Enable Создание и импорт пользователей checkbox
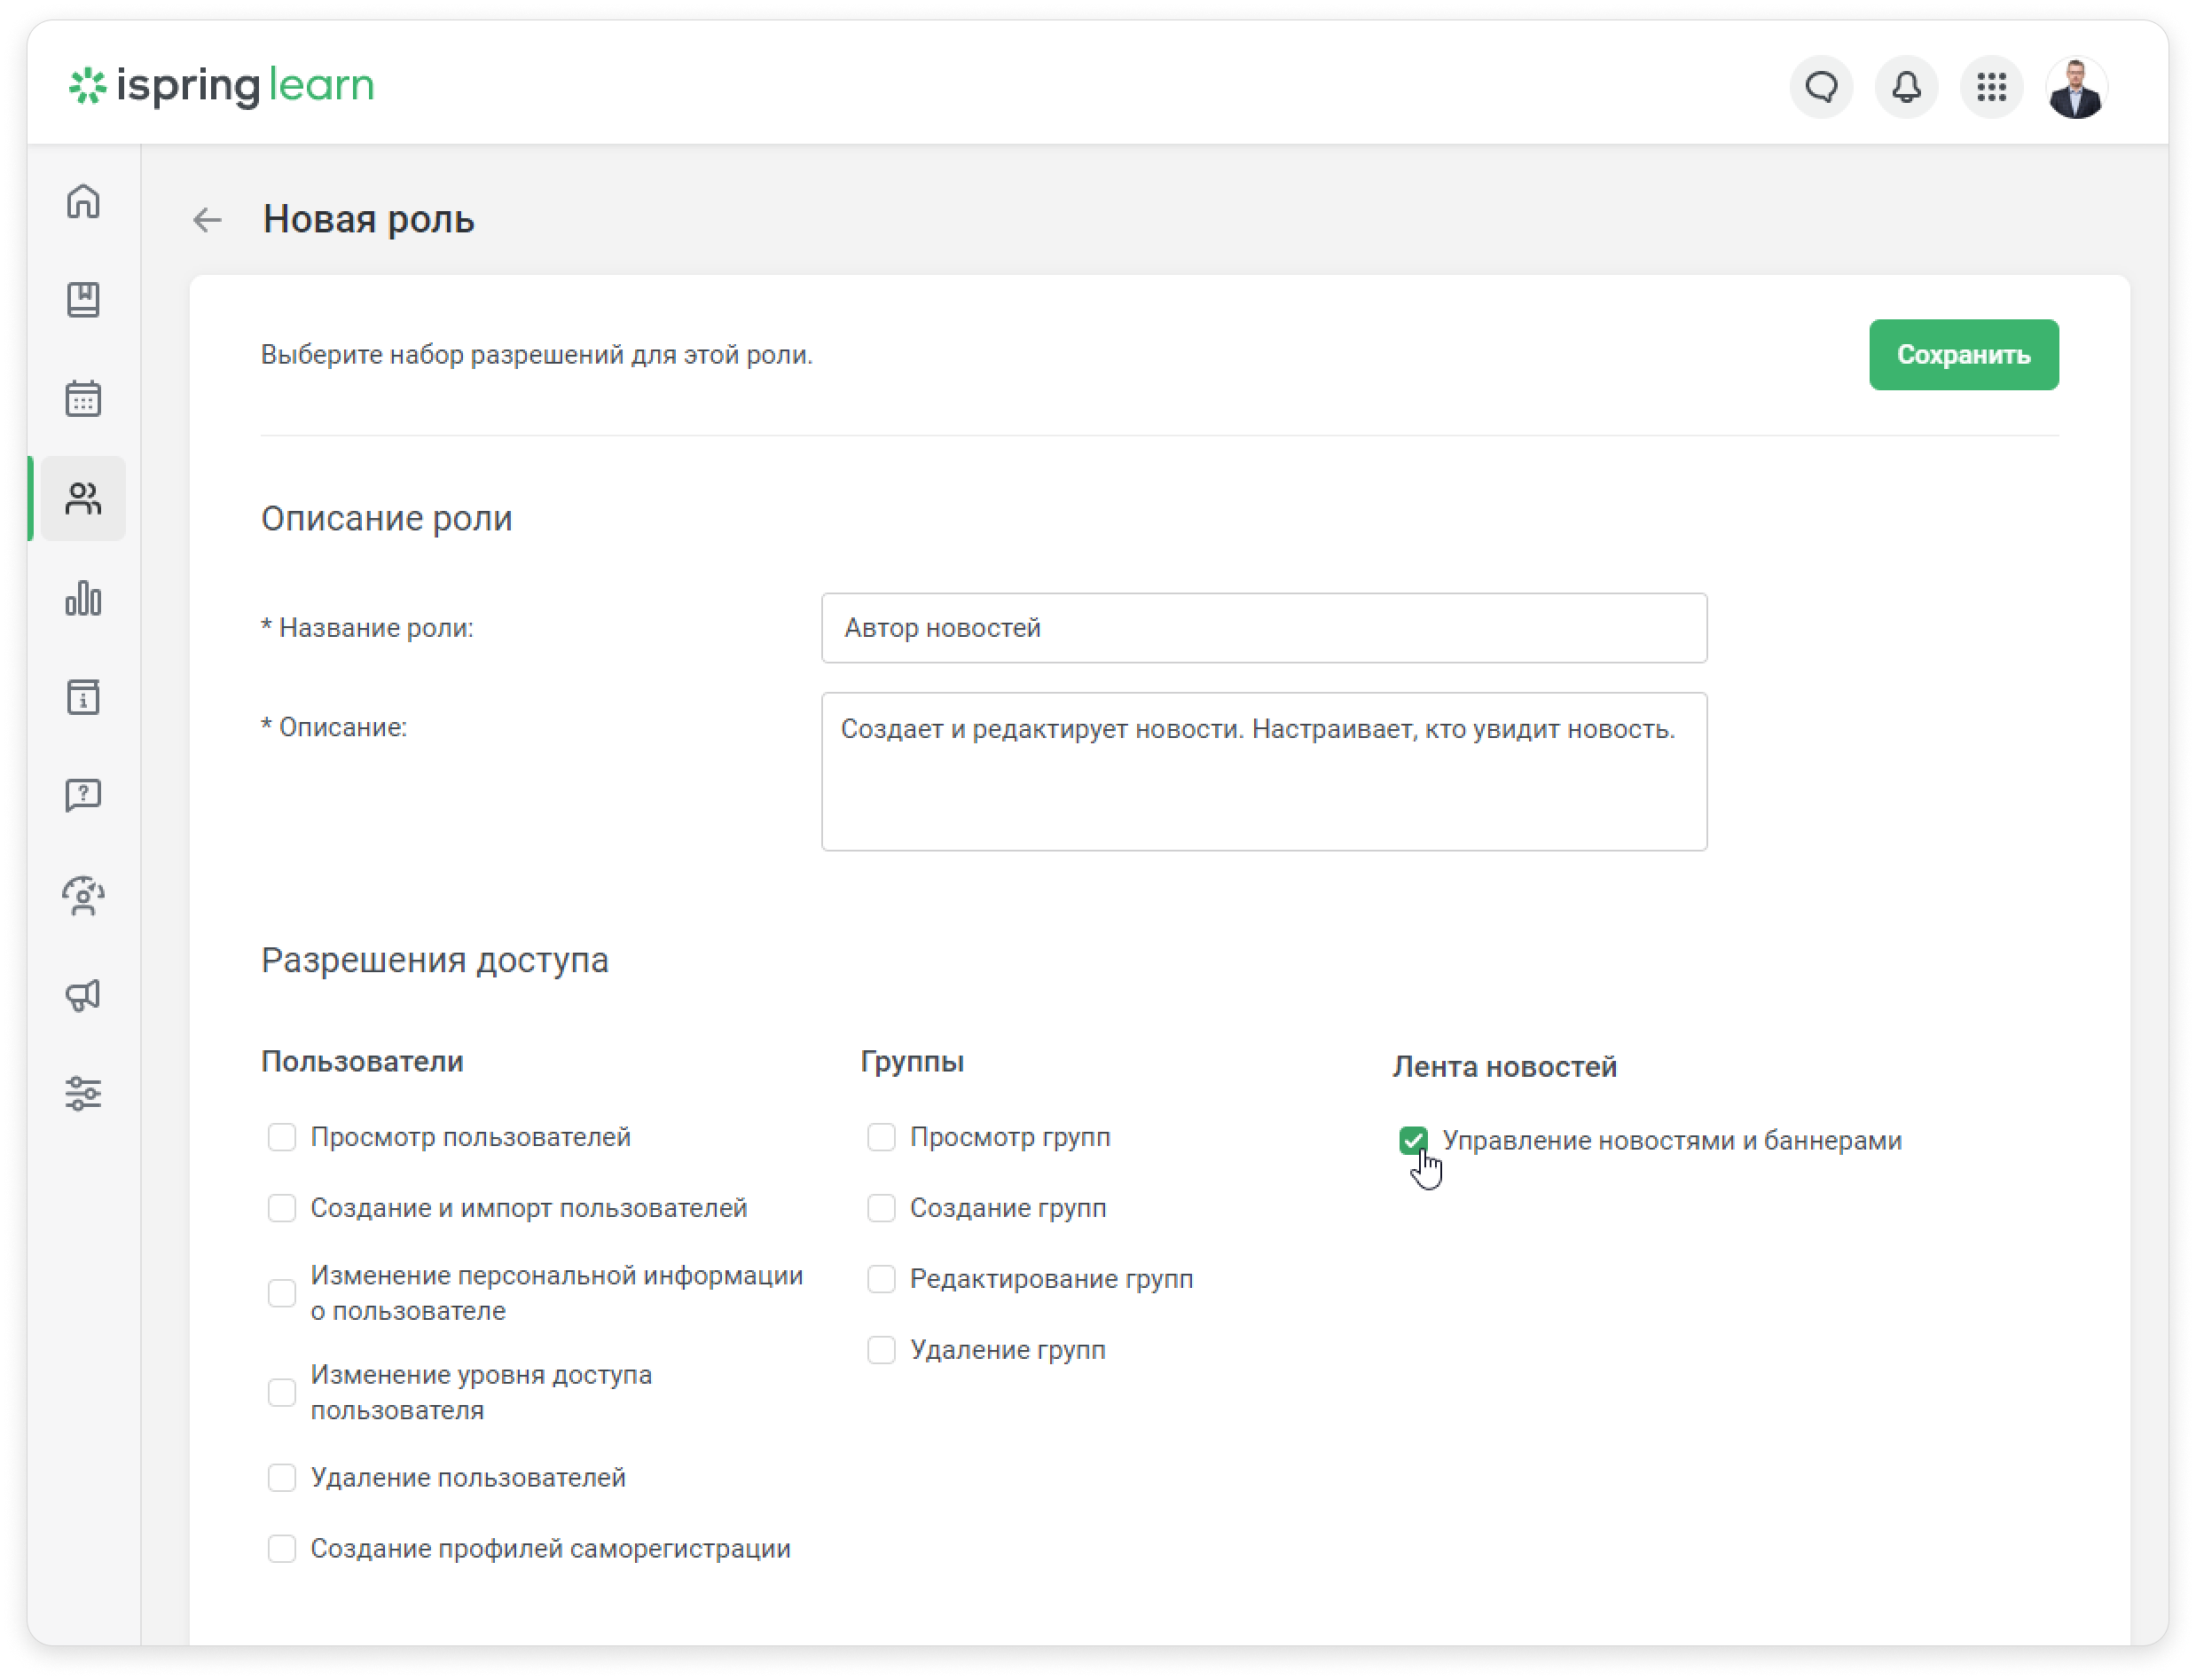Viewport: 2196px width, 1680px height. coord(282,1208)
